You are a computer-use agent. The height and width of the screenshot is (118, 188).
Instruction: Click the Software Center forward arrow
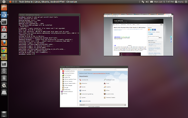click(82, 70)
